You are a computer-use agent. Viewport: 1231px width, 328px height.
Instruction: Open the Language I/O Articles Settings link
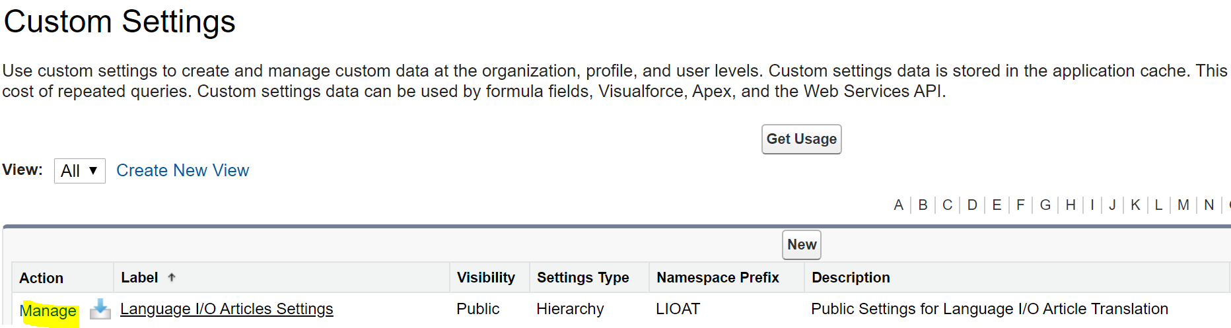point(227,309)
